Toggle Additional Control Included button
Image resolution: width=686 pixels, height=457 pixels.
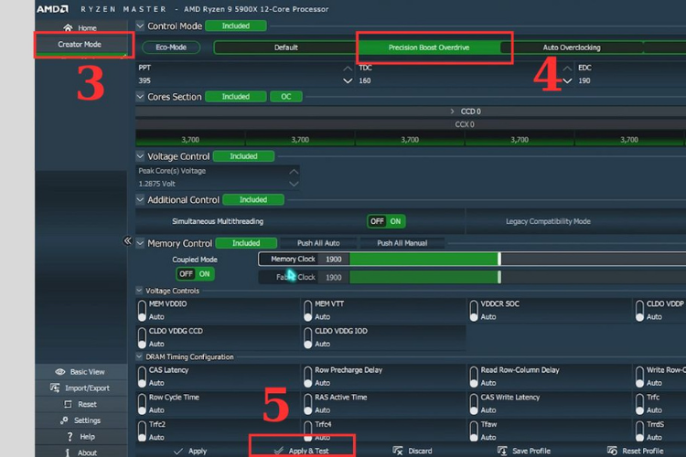click(253, 200)
